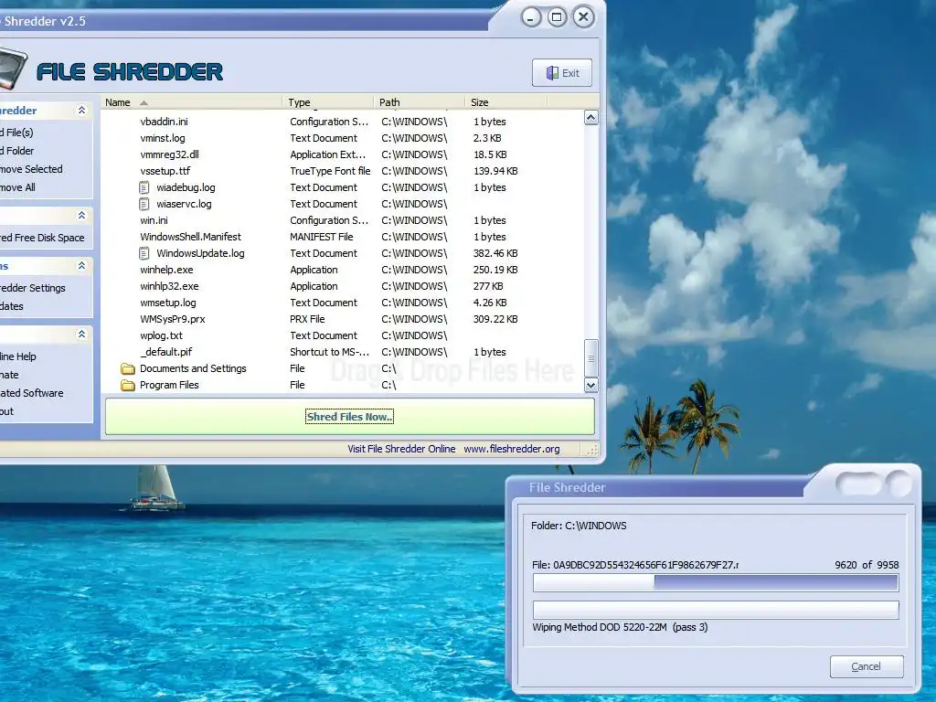Screen dimensions: 936x702
Task: Cancel the shredding progress dialog
Action: point(867,666)
